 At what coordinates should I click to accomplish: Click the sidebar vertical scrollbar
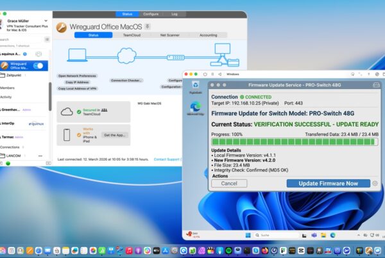pos(50,96)
